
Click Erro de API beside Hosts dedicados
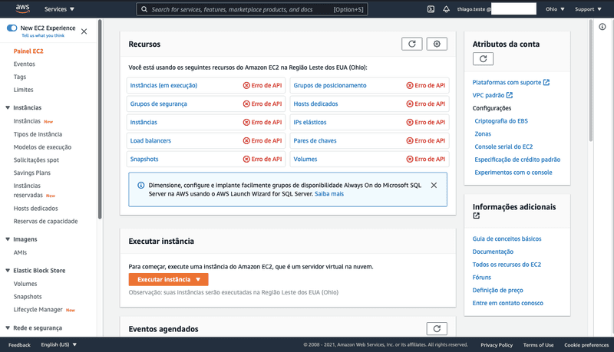[x=426, y=104]
